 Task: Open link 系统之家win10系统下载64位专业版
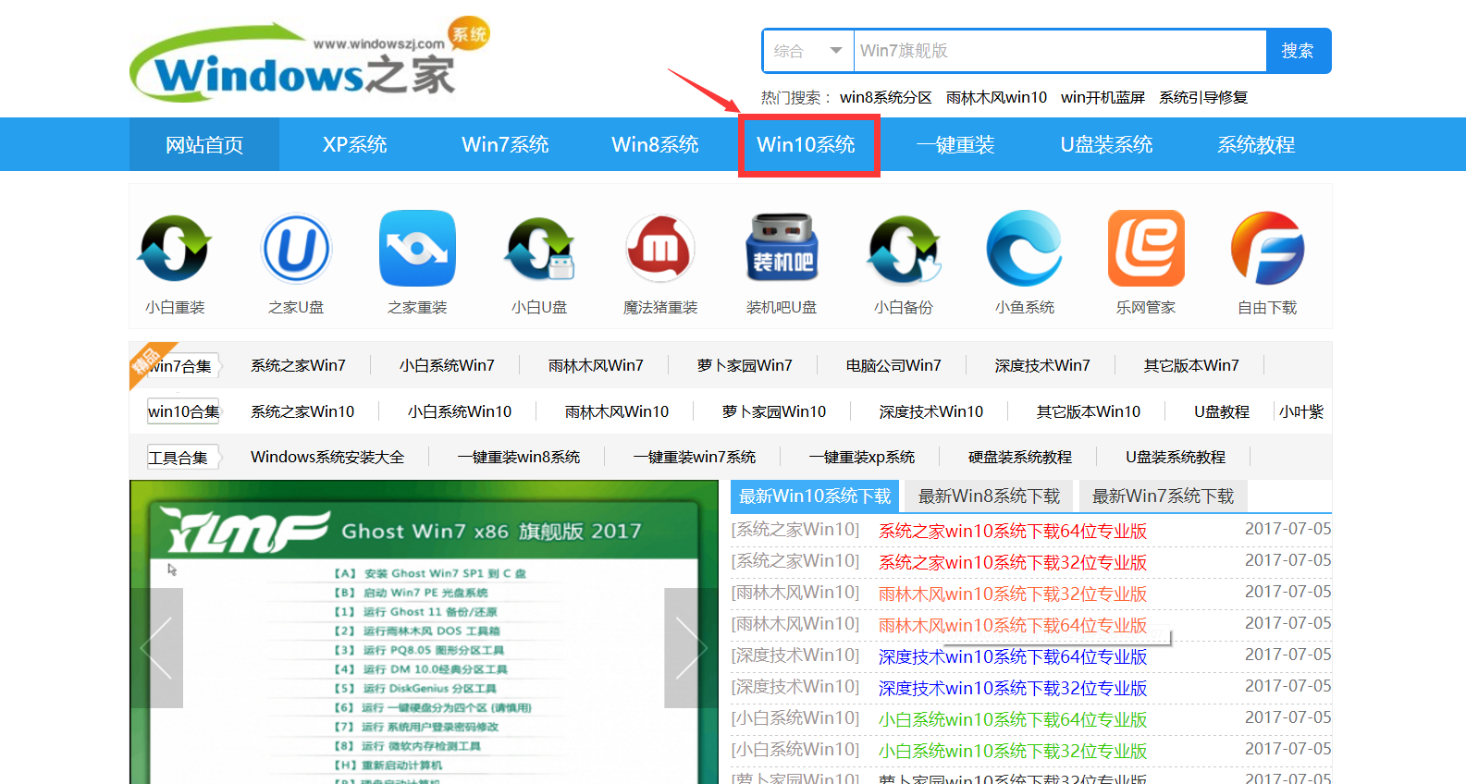tap(1013, 531)
